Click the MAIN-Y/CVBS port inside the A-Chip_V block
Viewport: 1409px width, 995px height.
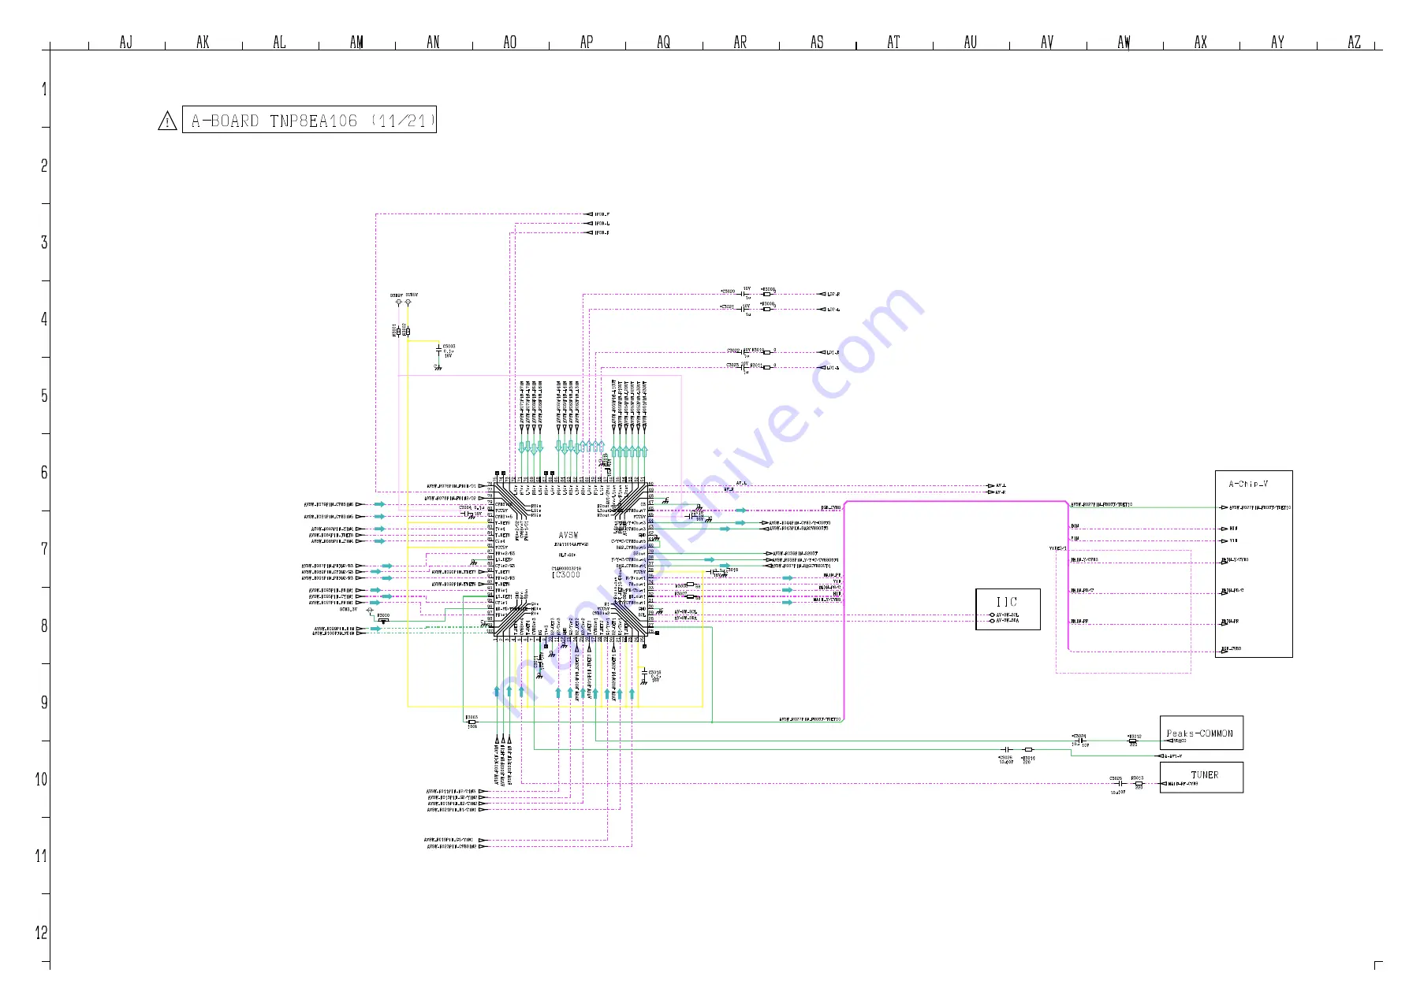[x=1235, y=560]
